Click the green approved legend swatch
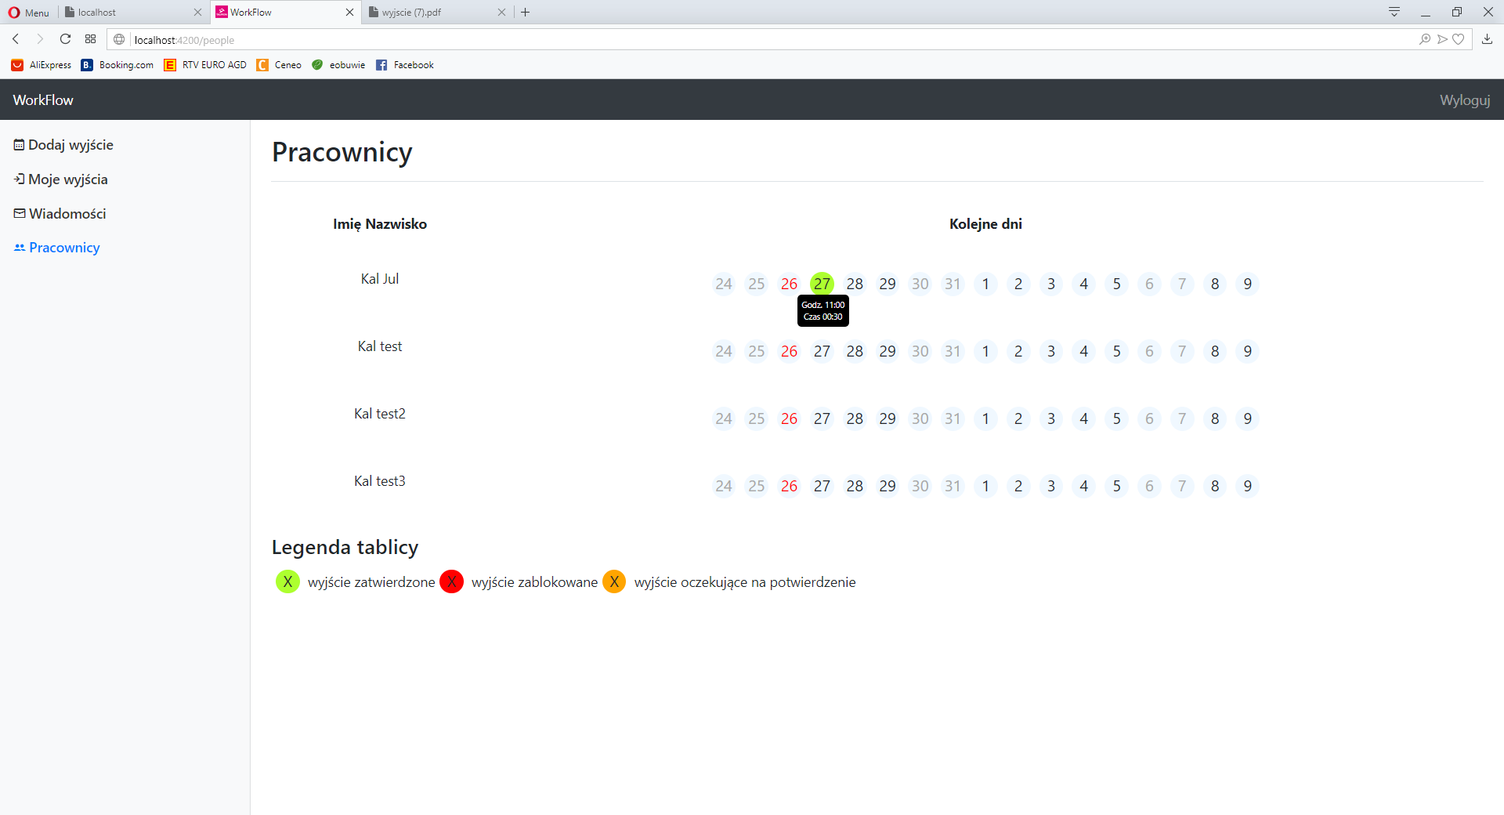 point(287,581)
